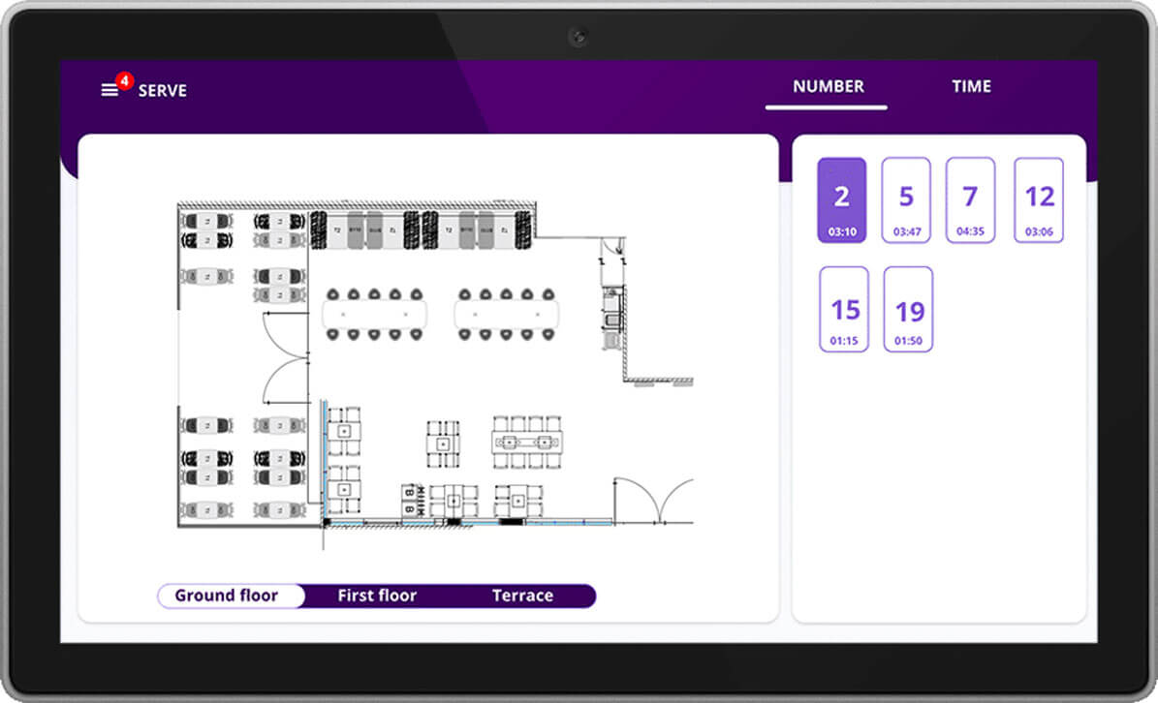Choose order card 15 timed 01:15
This screenshot has width=1158, height=703.
844,310
